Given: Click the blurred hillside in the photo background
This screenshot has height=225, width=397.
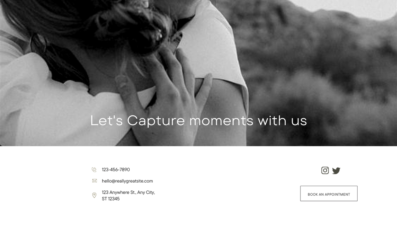Looking at the screenshot, I should pyautogui.click(x=322, y=73).
